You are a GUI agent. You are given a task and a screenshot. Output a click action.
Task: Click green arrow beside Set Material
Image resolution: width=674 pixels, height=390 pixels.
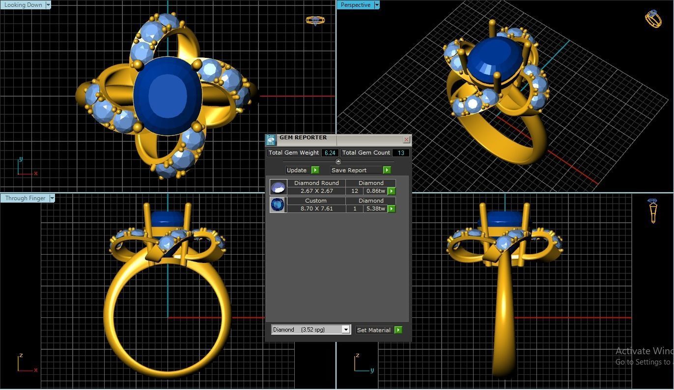click(398, 330)
